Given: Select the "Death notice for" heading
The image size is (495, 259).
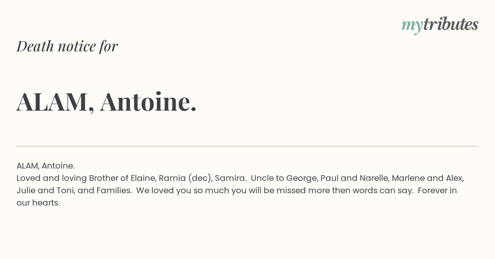Looking at the screenshot, I should (67, 46).
